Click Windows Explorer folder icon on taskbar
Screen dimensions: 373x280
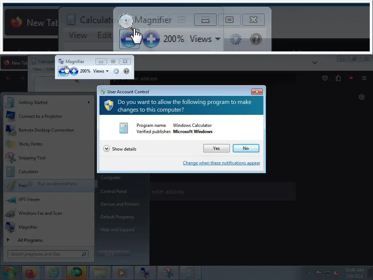(x=100, y=273)
